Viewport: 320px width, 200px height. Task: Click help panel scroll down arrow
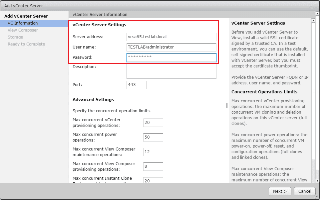point(313,180)
